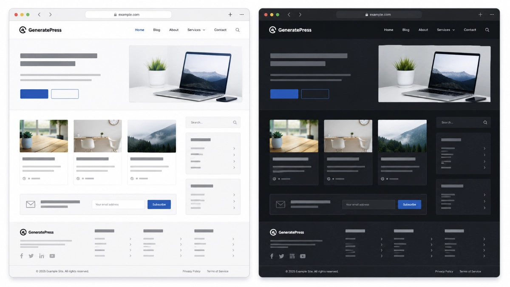This screenshot has width=510, height=287.
Task: Open the foggy forest thumbnail in light window
Action: (x=152, y=136)
